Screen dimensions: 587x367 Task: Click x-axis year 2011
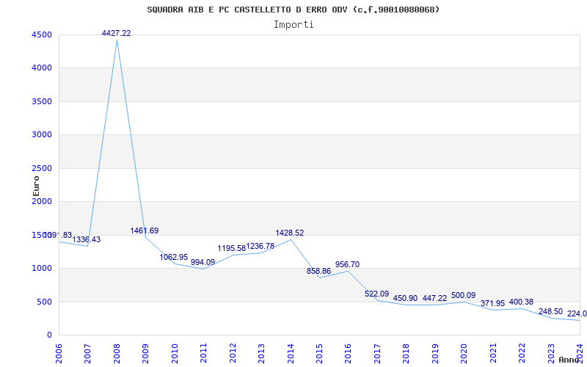pos(204,354)
